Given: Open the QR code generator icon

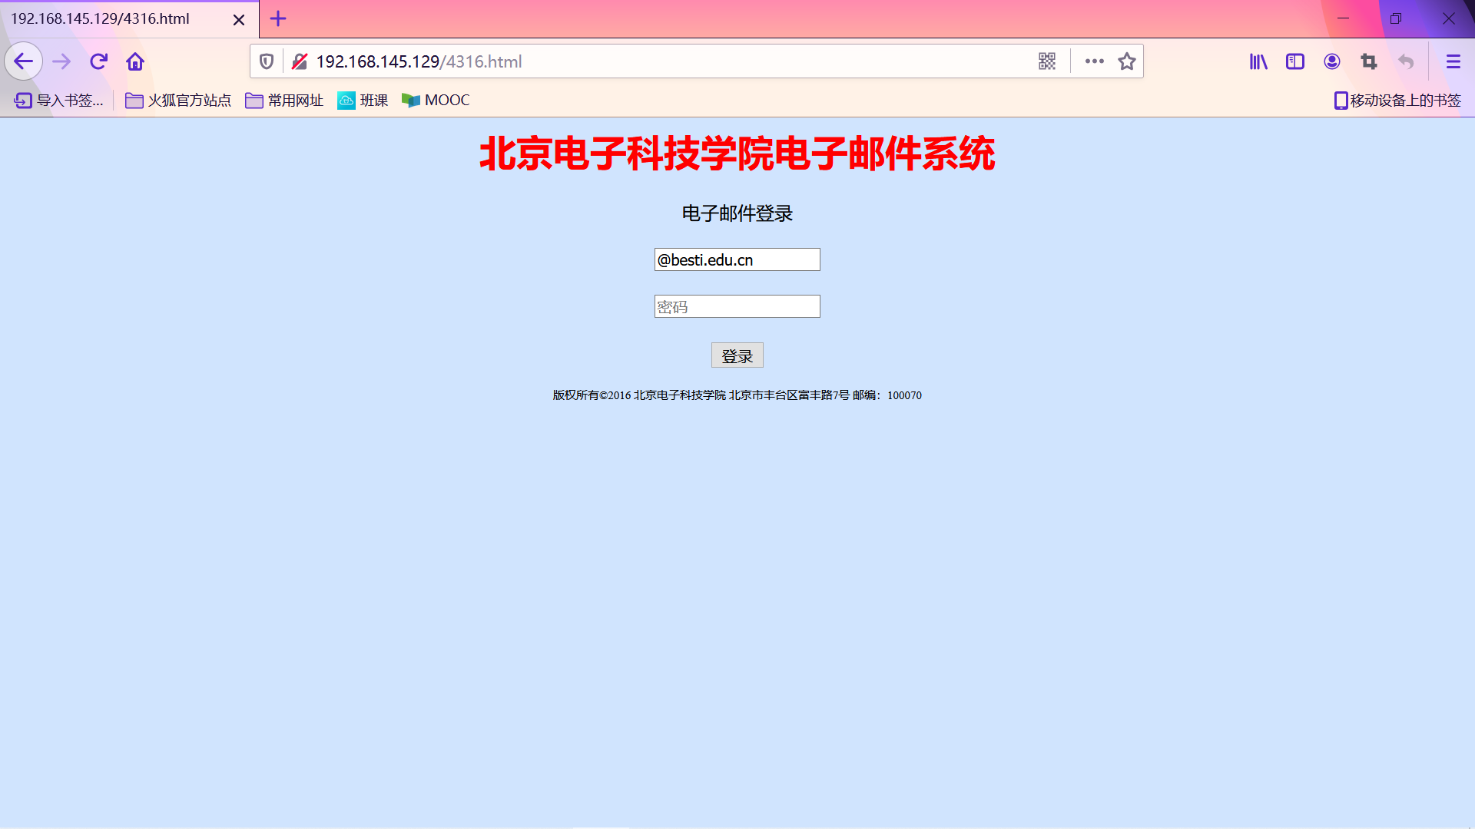Looking at the screenshot, I should 1047,61.
